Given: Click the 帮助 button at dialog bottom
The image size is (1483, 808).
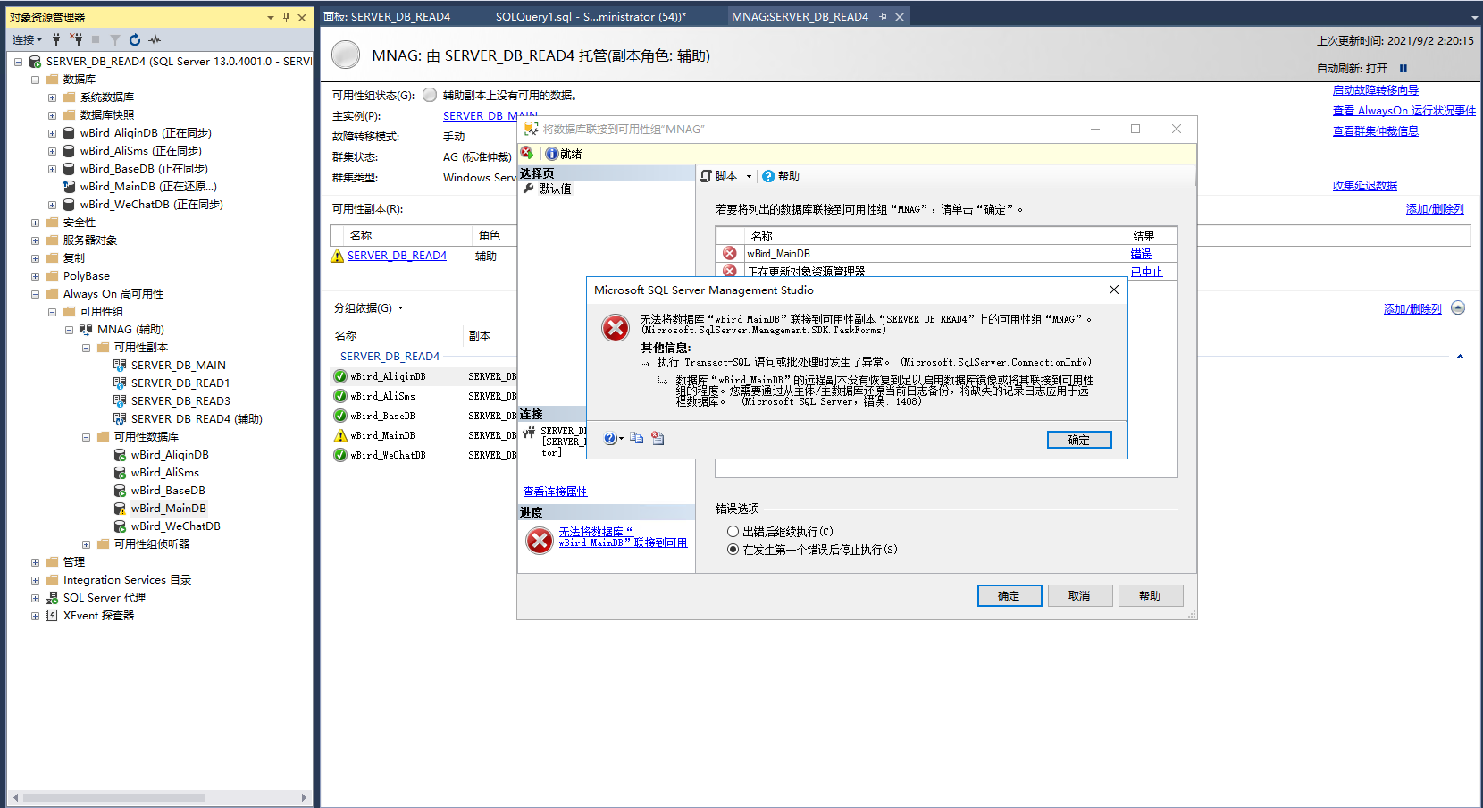Looking at the screenshot, I should click(1151, 596).
